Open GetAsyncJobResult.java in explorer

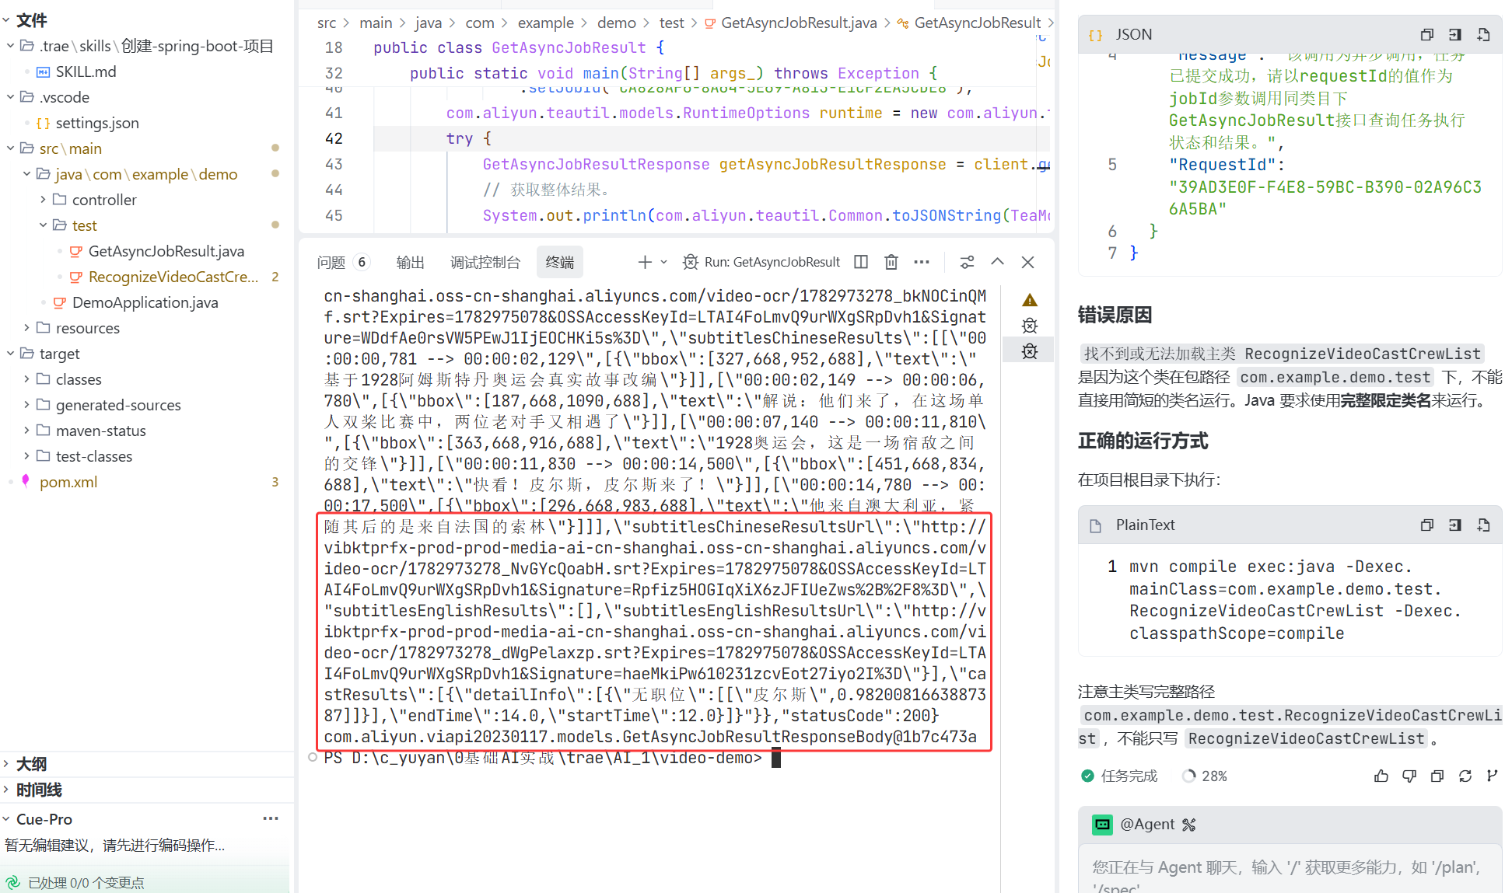click(166, 251)
